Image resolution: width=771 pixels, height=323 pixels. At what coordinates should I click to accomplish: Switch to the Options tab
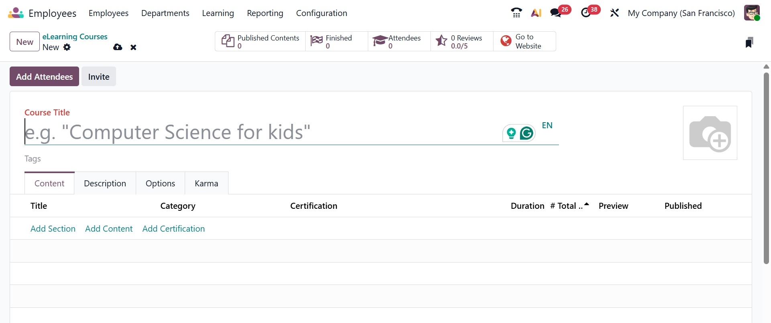coord(160,184)
